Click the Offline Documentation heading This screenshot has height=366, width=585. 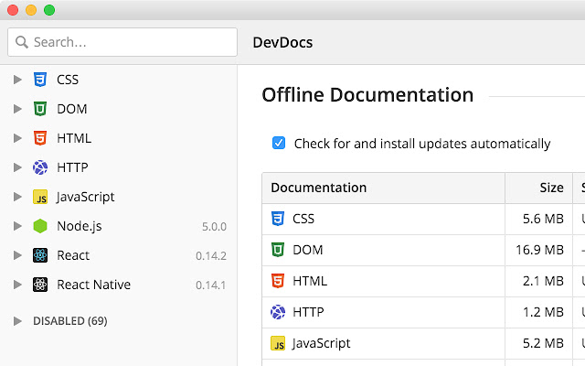pyautogui.click(x=367, y=95)
